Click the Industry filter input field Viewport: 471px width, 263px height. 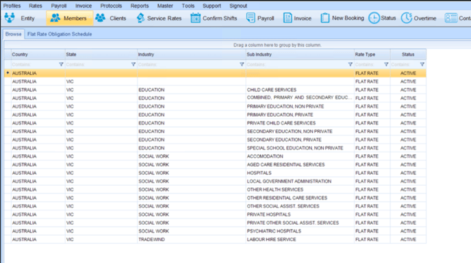tap(188, 64)
